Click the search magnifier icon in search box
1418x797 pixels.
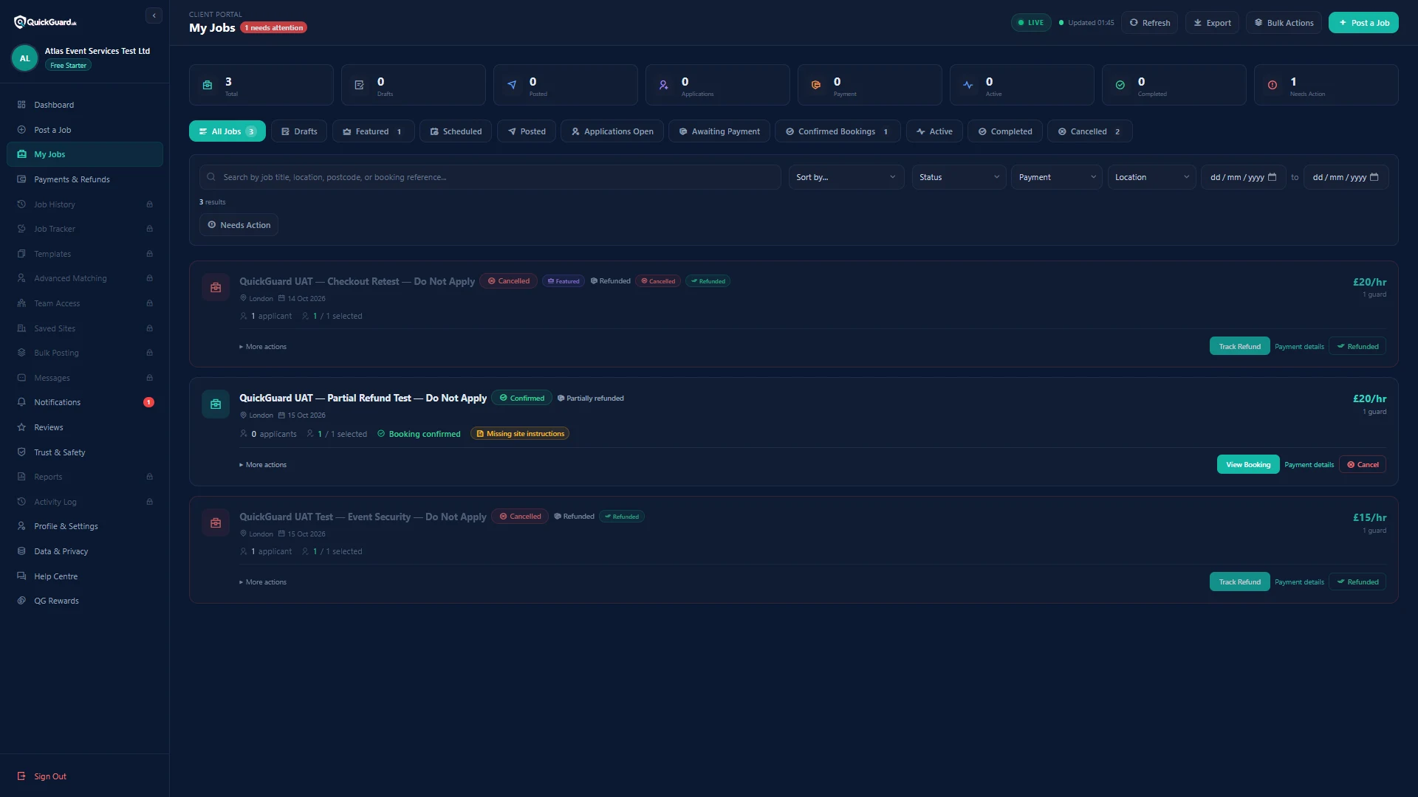[211, 177]
